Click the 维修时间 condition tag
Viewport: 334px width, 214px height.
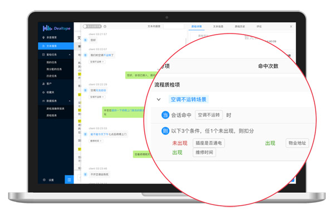coord(204,152)
